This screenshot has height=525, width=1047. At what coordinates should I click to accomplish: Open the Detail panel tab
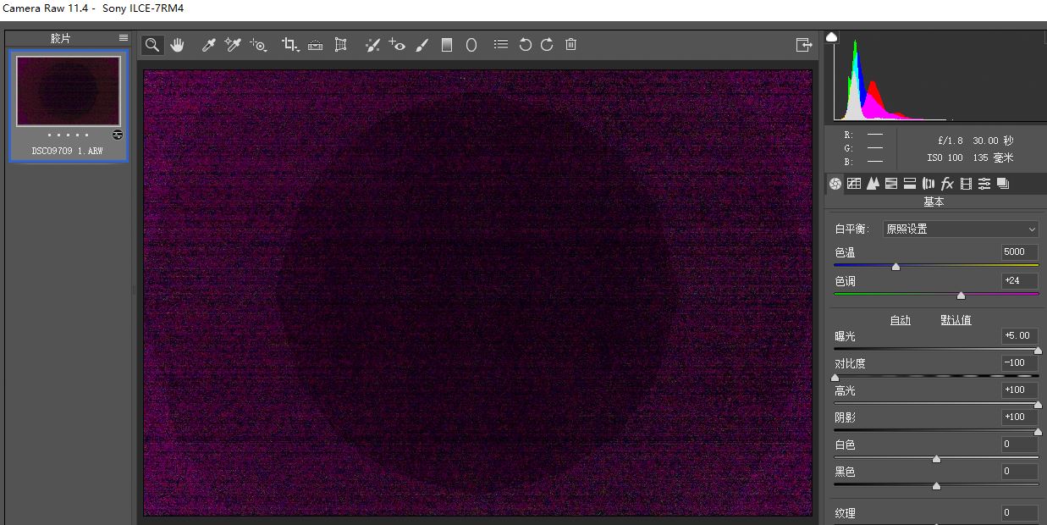click(x=873, y=184)
